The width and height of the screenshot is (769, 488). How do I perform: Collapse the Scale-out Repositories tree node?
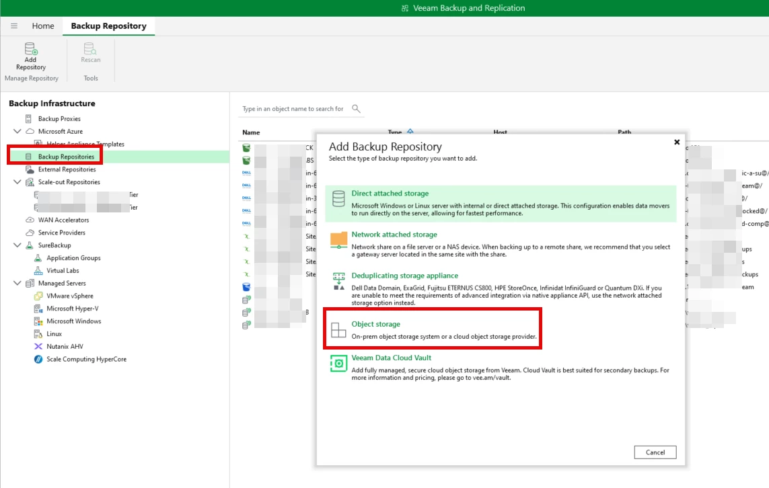(17, 181)
